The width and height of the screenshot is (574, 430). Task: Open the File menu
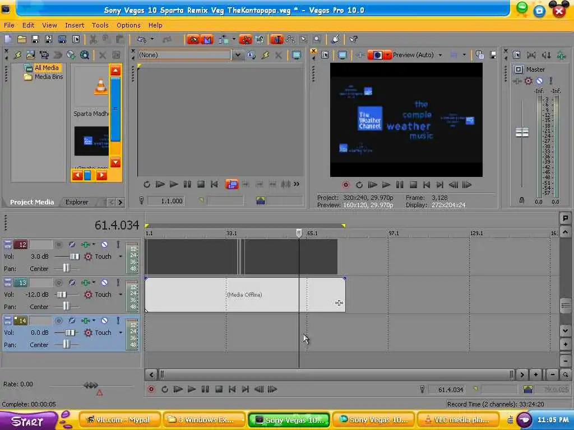point(9,25)
